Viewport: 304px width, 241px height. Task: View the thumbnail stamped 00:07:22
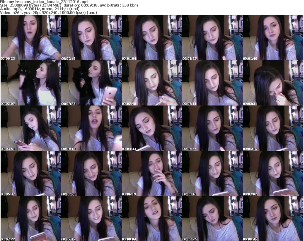31,218
